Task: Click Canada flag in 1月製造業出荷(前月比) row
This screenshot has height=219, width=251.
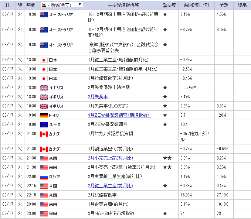Action: point(44,149)
